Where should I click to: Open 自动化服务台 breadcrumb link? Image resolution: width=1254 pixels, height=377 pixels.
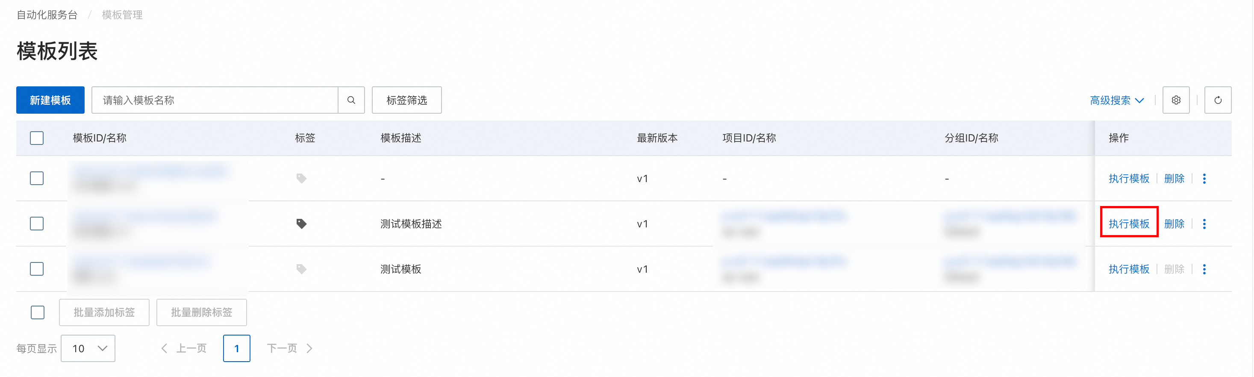(x=47, y=15)
